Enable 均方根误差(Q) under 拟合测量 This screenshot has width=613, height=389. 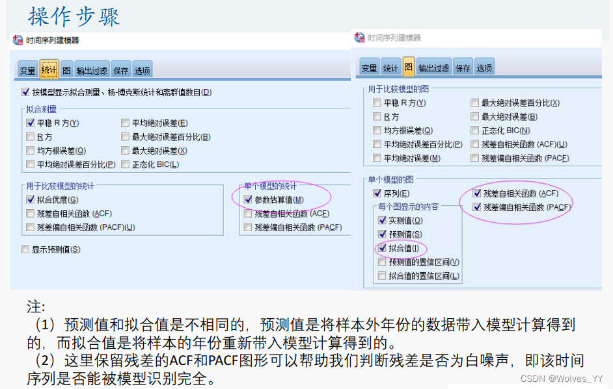click(31, 150)
